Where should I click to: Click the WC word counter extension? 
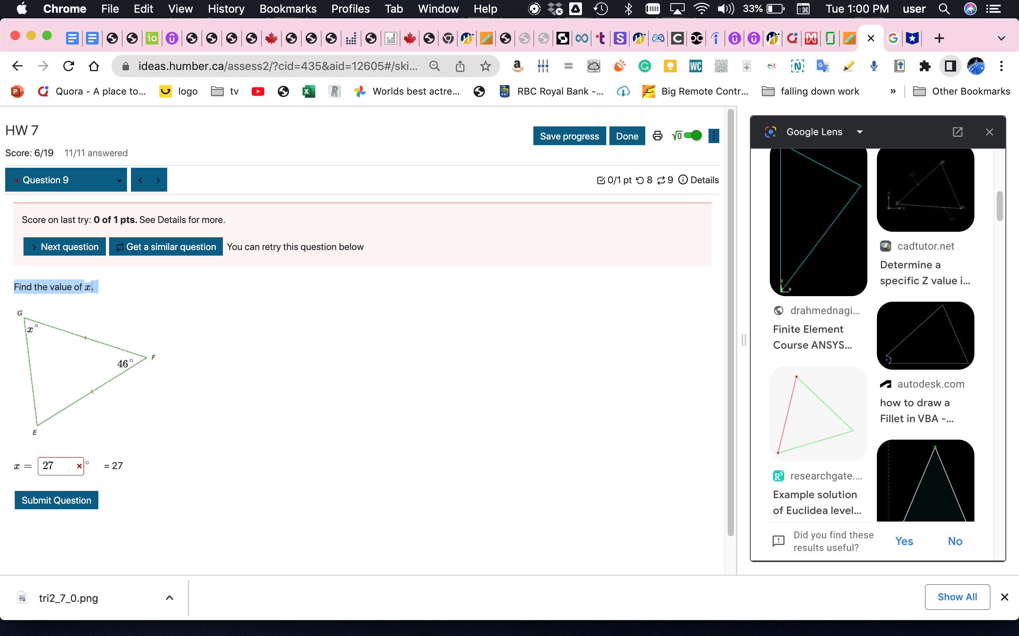pos(695,66)
